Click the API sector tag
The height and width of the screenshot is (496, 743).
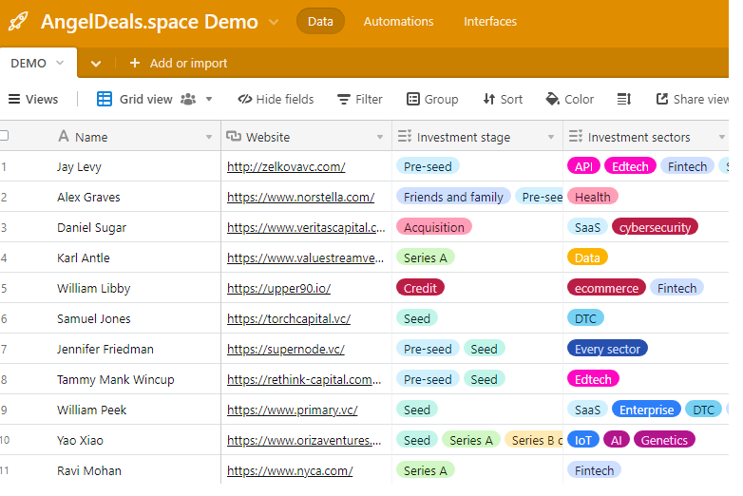583,166
